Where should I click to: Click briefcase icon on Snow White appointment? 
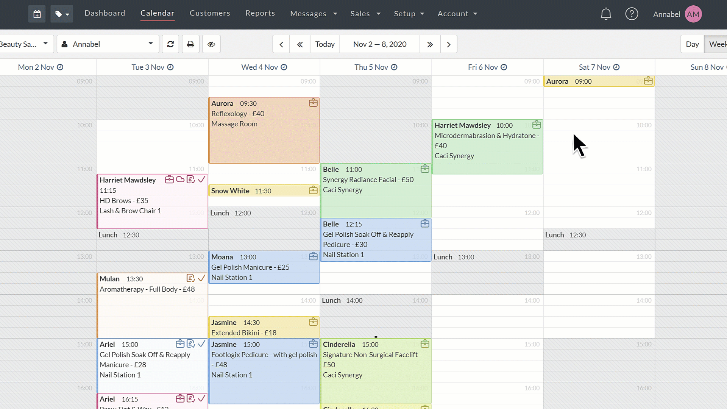pyautogui.click(x=313, y=190)
